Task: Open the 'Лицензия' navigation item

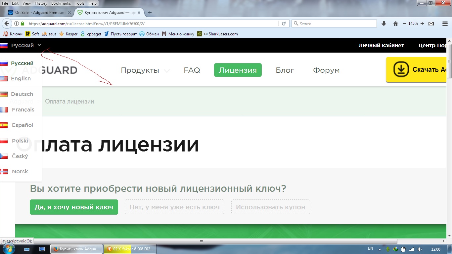Action: click(x=238, y=70)
